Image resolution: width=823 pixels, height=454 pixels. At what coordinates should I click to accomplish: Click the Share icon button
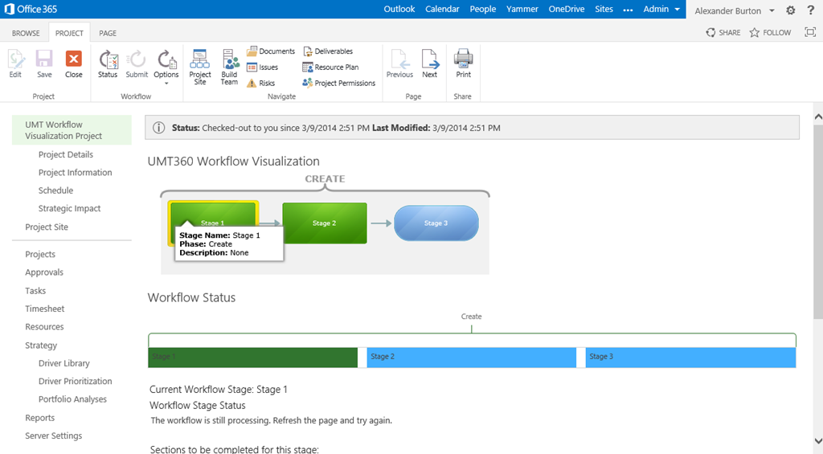click(723, 32)
